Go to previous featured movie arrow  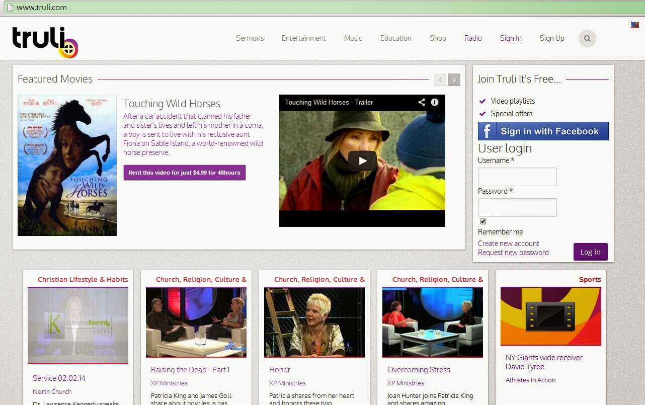(440, 79)
